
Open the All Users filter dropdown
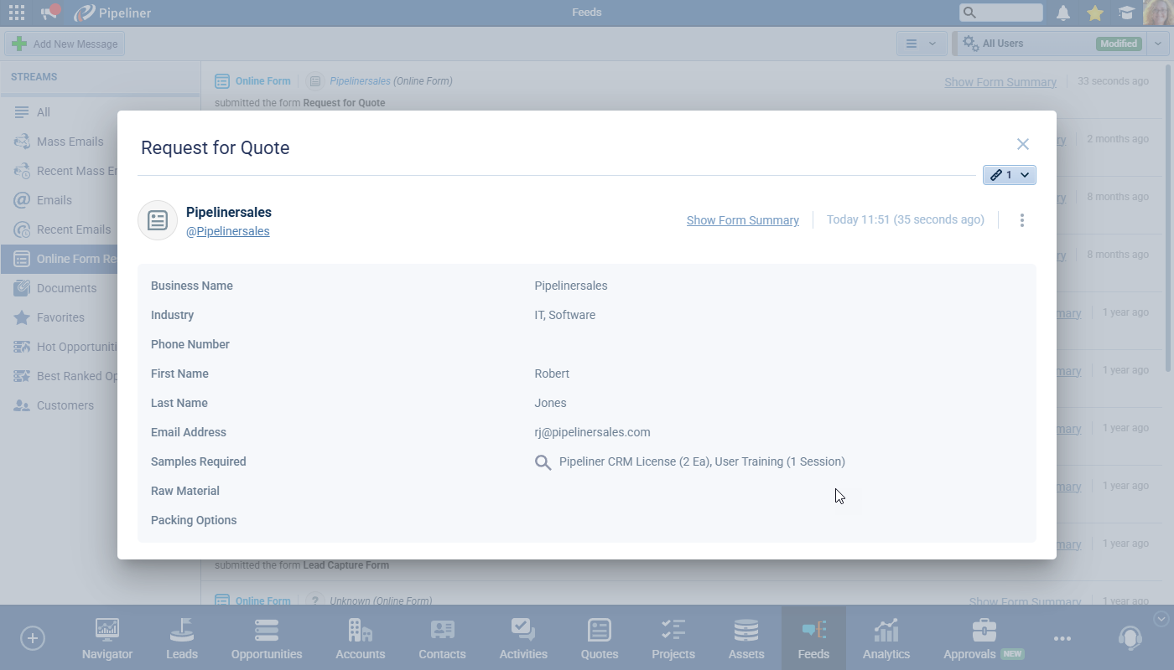pyautogui.click(x=1157, y=44)
